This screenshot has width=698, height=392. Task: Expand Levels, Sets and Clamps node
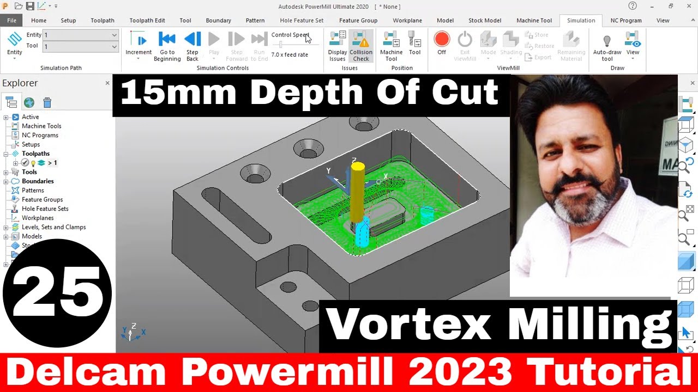6,228
